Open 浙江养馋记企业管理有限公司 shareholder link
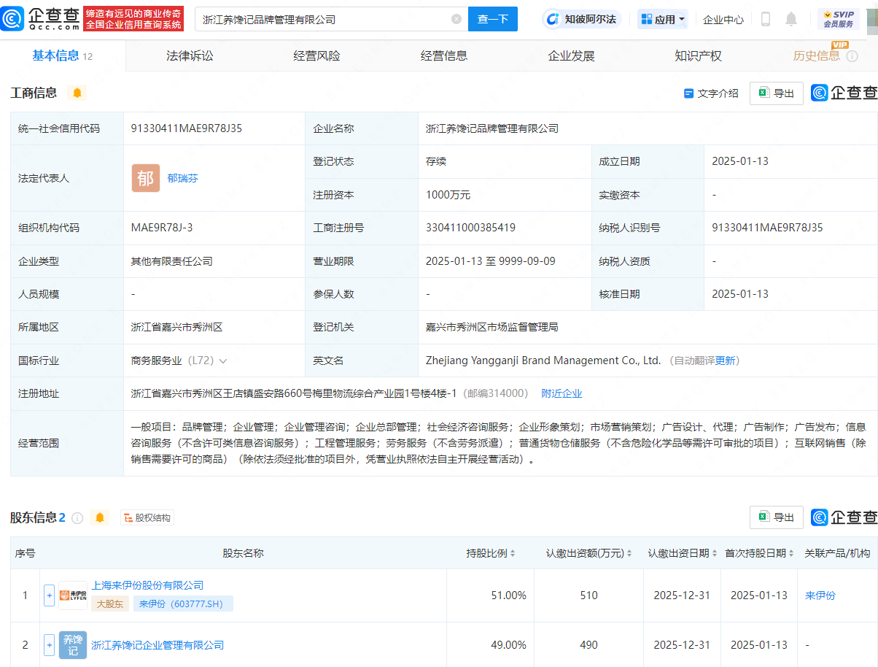 (158, 645)
